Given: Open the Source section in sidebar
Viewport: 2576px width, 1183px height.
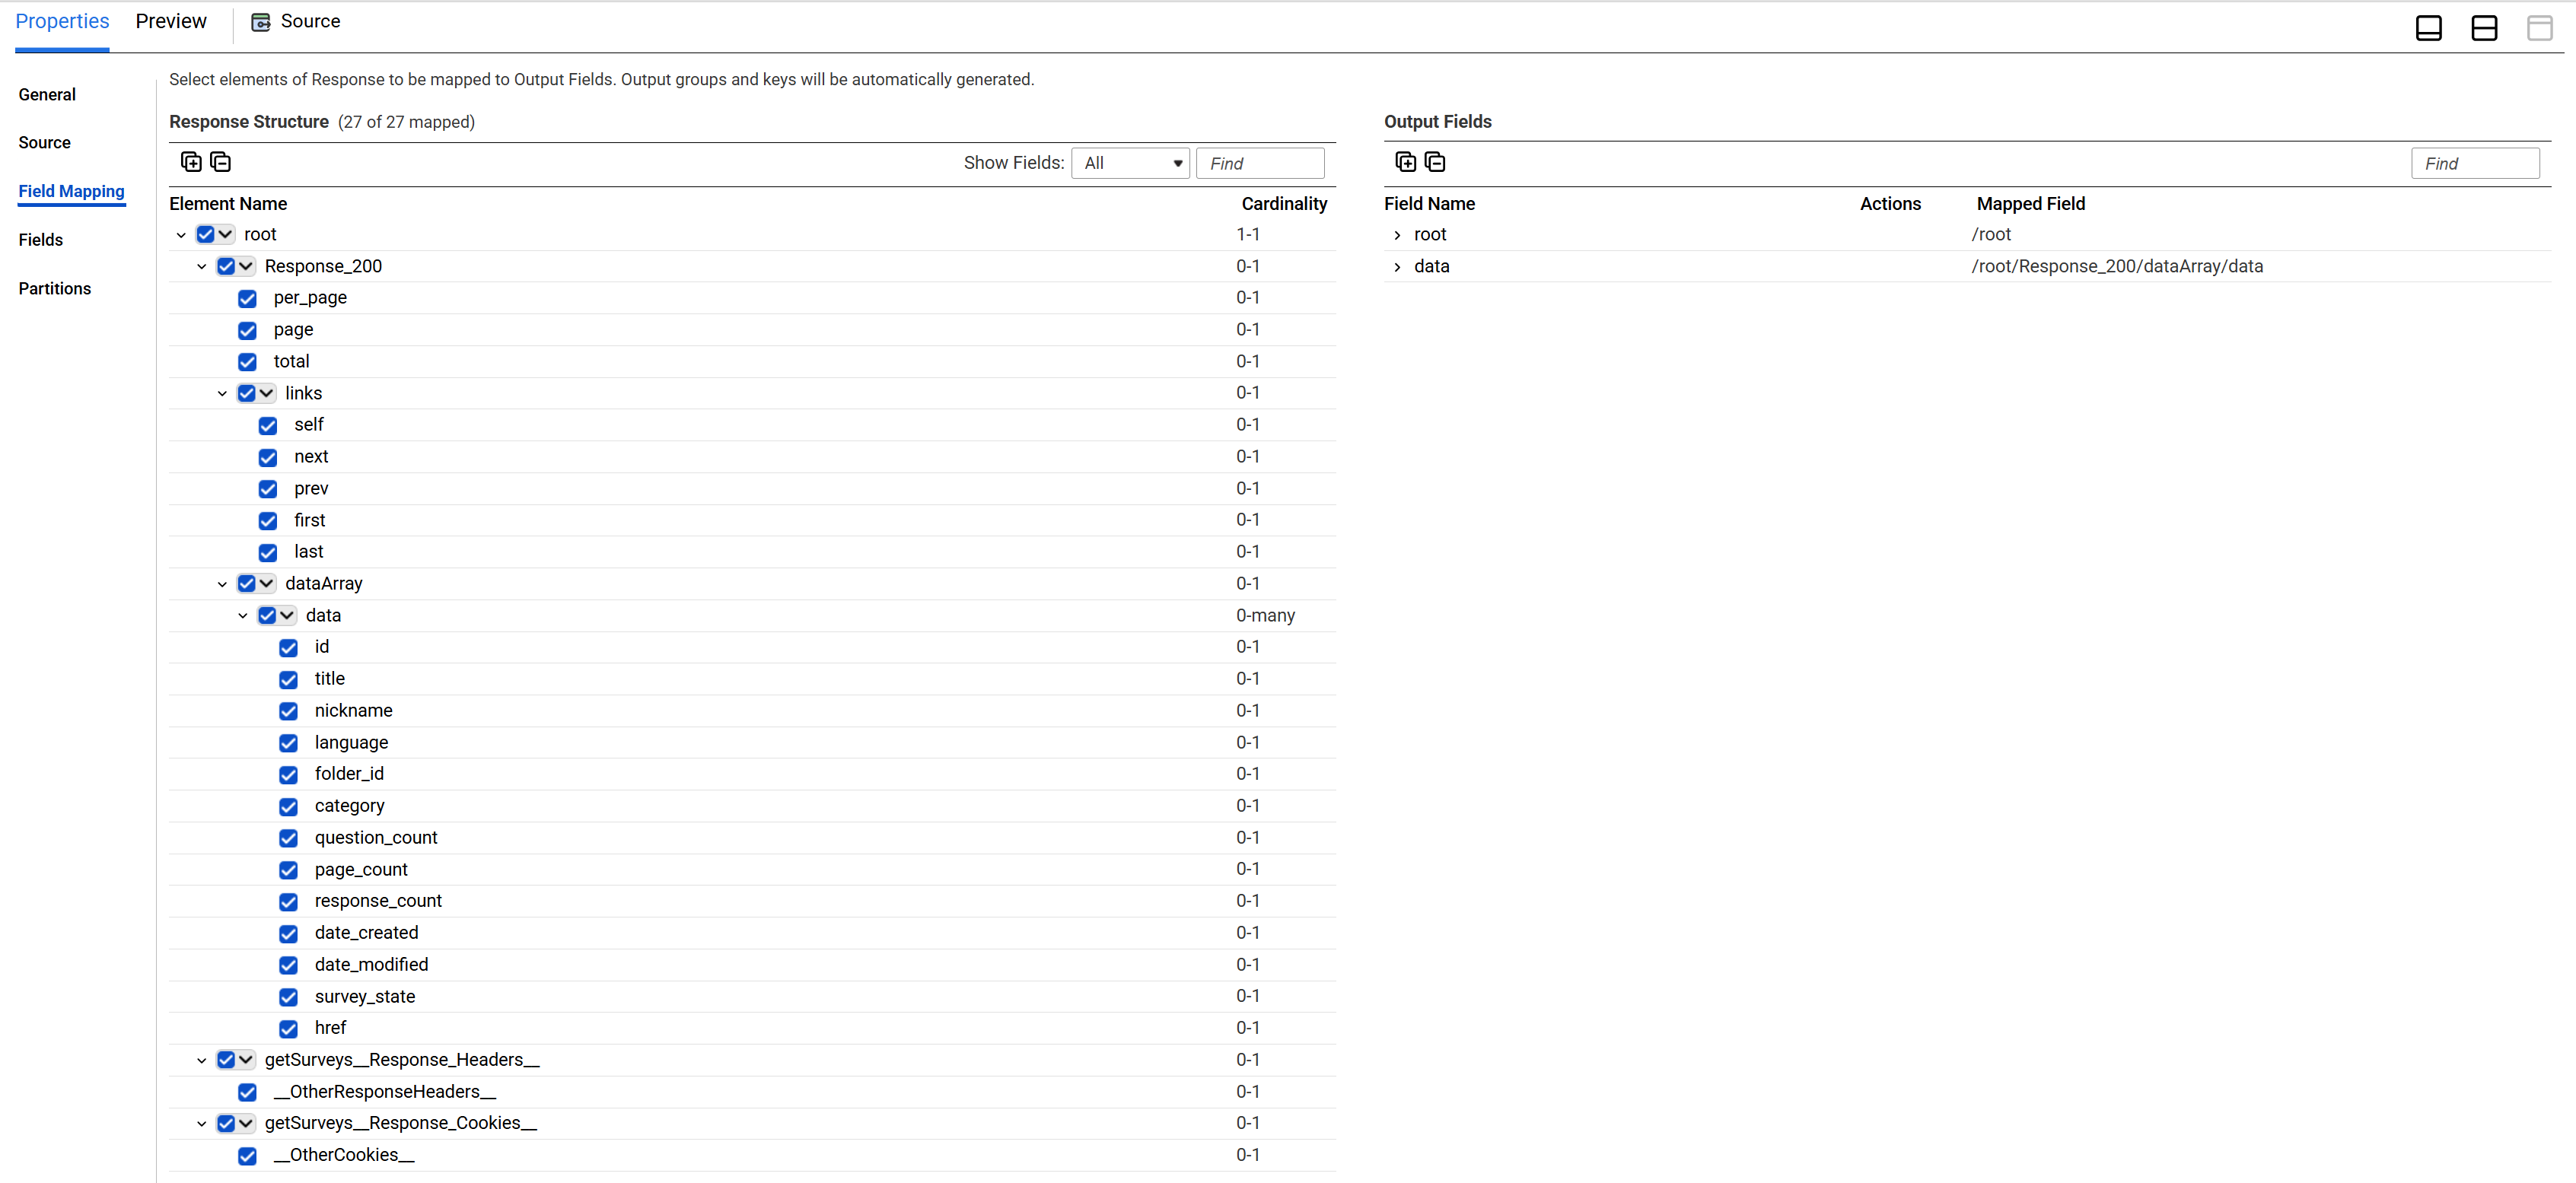Looking at the screenshot, I should pyautogui.click(x=45, y=142).
